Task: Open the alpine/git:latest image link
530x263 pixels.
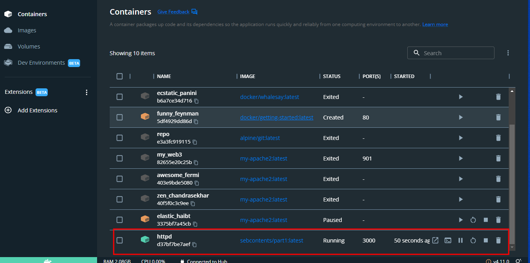Action: tap(260, 138)
